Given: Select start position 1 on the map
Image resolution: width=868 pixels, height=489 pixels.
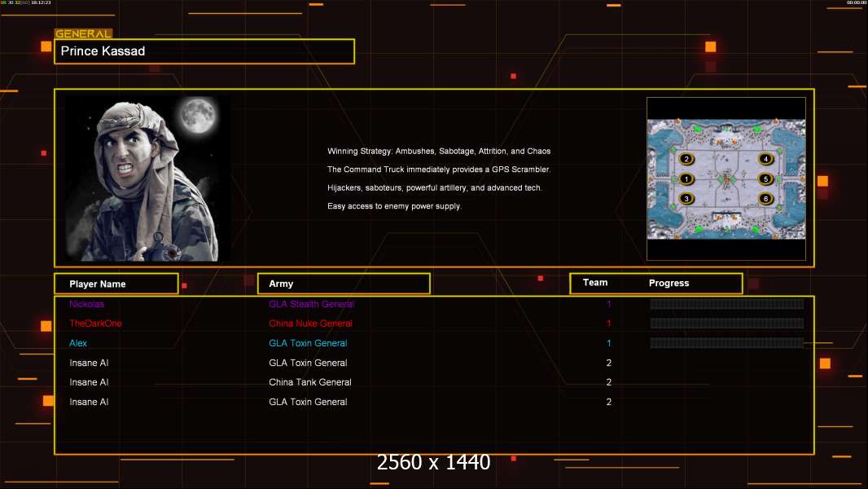Looking at the screenshot, I should pos(686,178).
